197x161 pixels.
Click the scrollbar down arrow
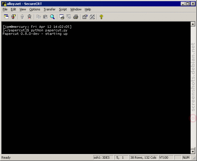(193, 152)
